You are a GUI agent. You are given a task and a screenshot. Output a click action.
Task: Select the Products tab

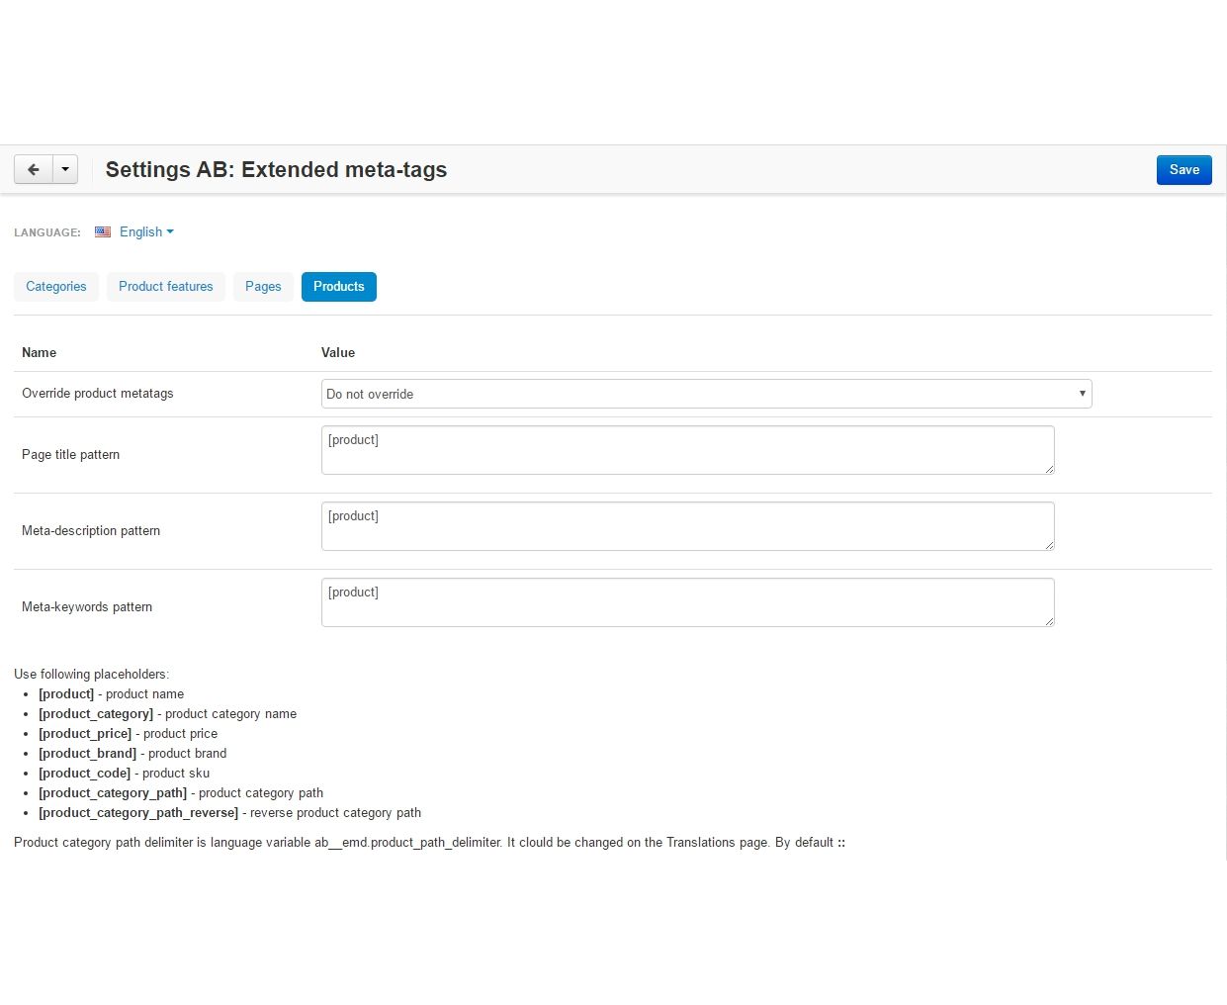point(339,287)
